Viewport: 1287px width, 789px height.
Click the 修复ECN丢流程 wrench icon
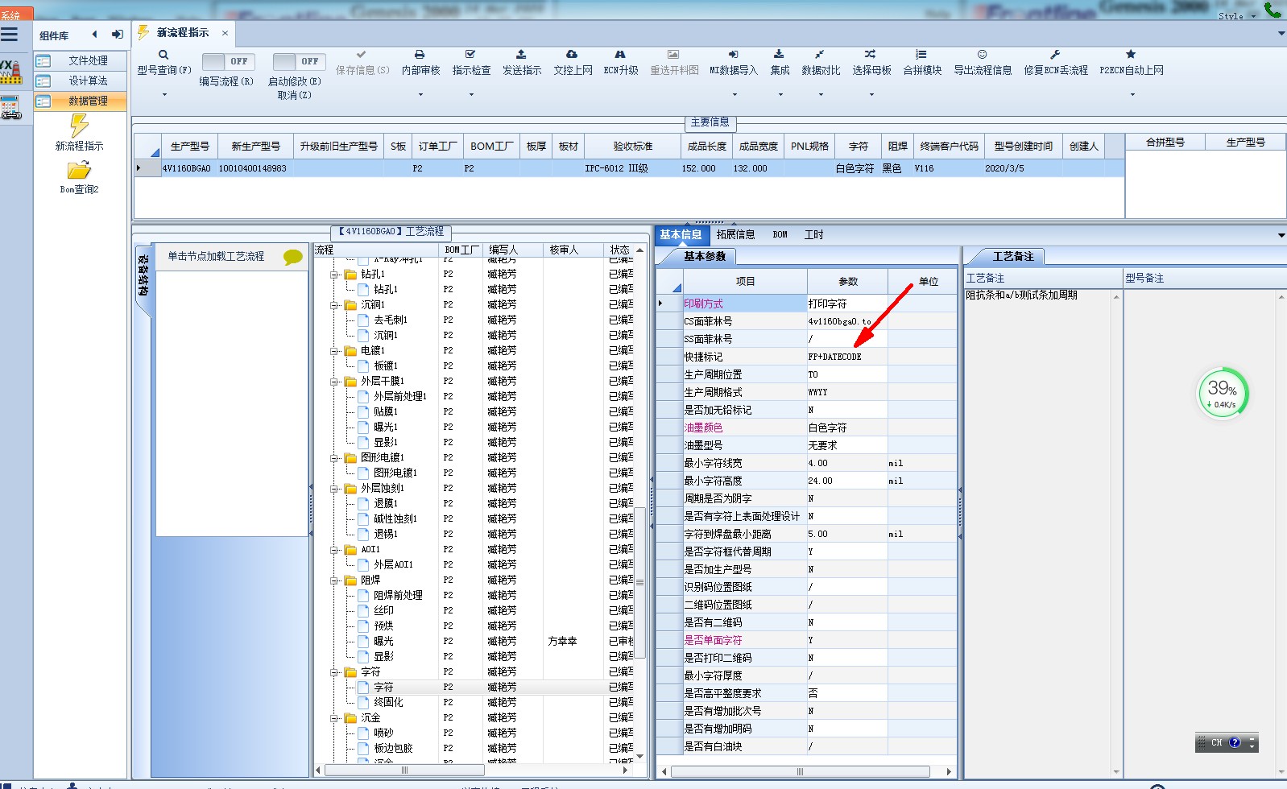(x=1055, y=55)
